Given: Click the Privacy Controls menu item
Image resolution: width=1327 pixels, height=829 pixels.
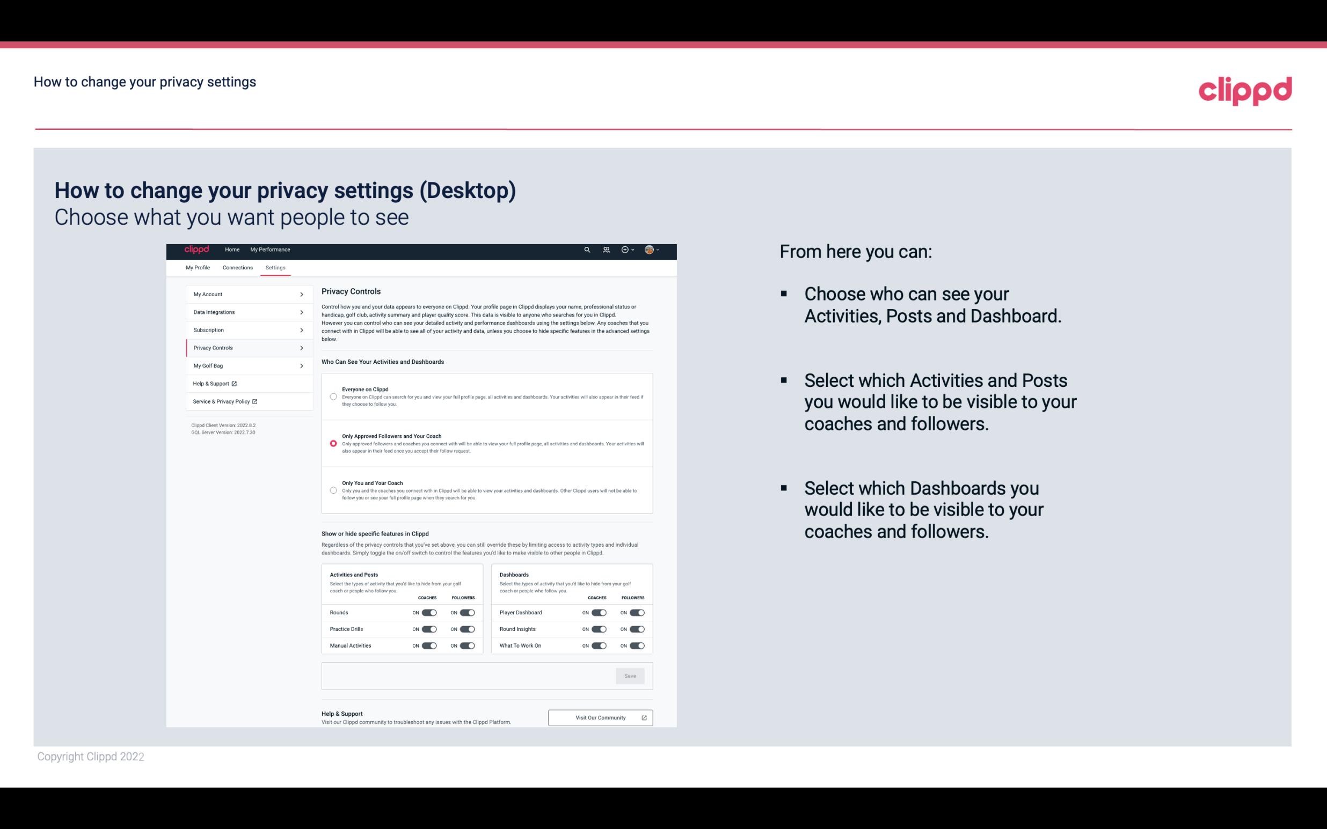Looking at the screenshot, I should [245, 348].
